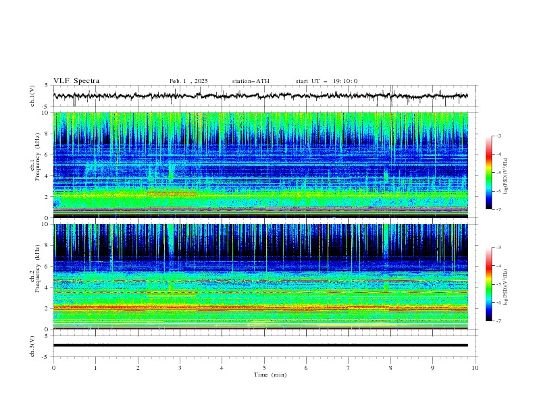Image resolution: width=535 pixels, height=413 pixels.
Task: Click time axis tick label "3"
Action: (x=180, y=368)
